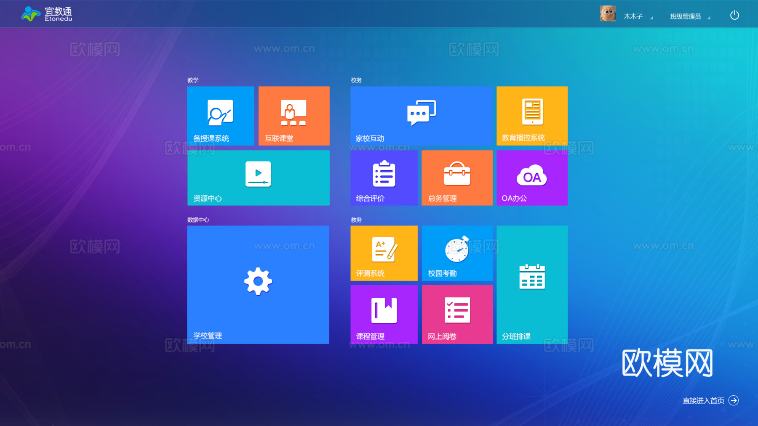This screenshot has height=426, width=758.
Task: Click the circled arrow beside 直接进入首页
Action: 734,400
